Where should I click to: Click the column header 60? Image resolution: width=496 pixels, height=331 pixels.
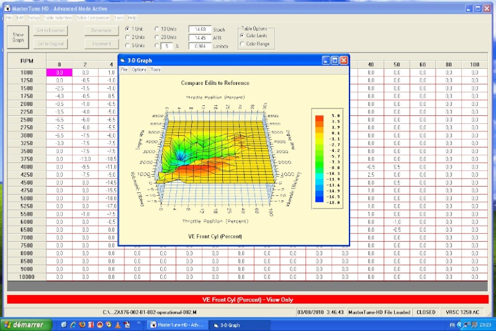(x=423, y=64)
